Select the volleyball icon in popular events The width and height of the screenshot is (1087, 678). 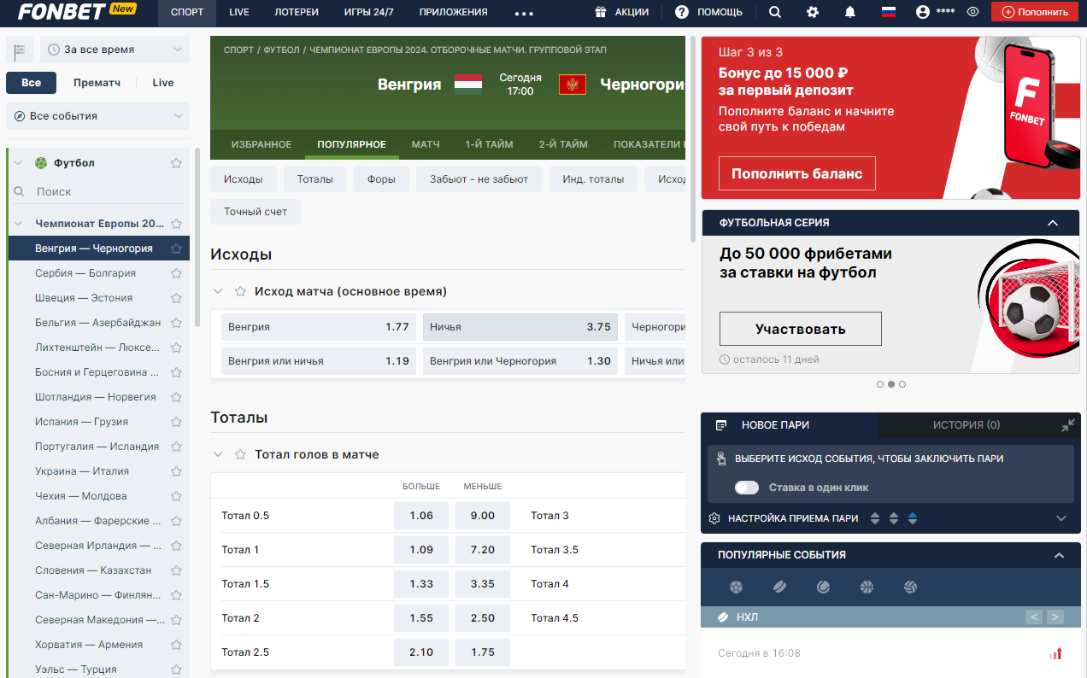pyautogui.click(x=911, y=587)
